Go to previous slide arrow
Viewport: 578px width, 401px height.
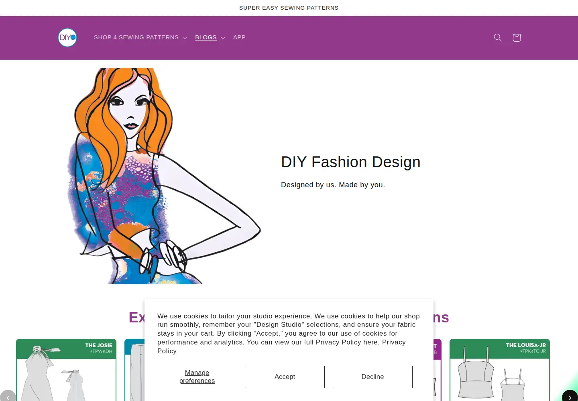8,397
